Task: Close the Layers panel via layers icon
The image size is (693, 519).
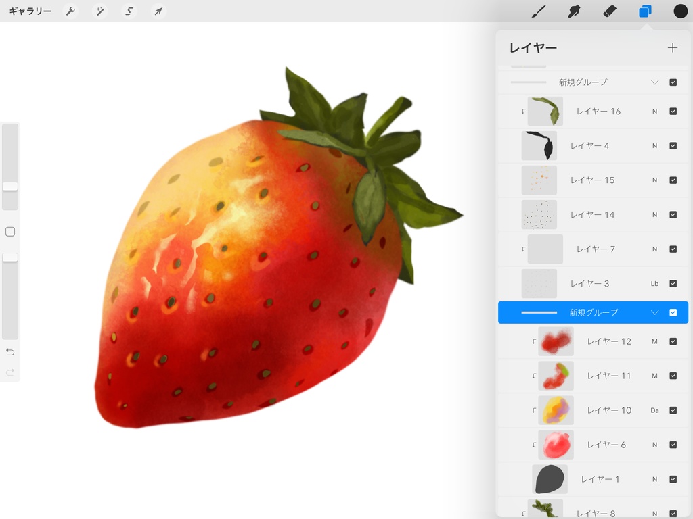Action: coord(645,11)
